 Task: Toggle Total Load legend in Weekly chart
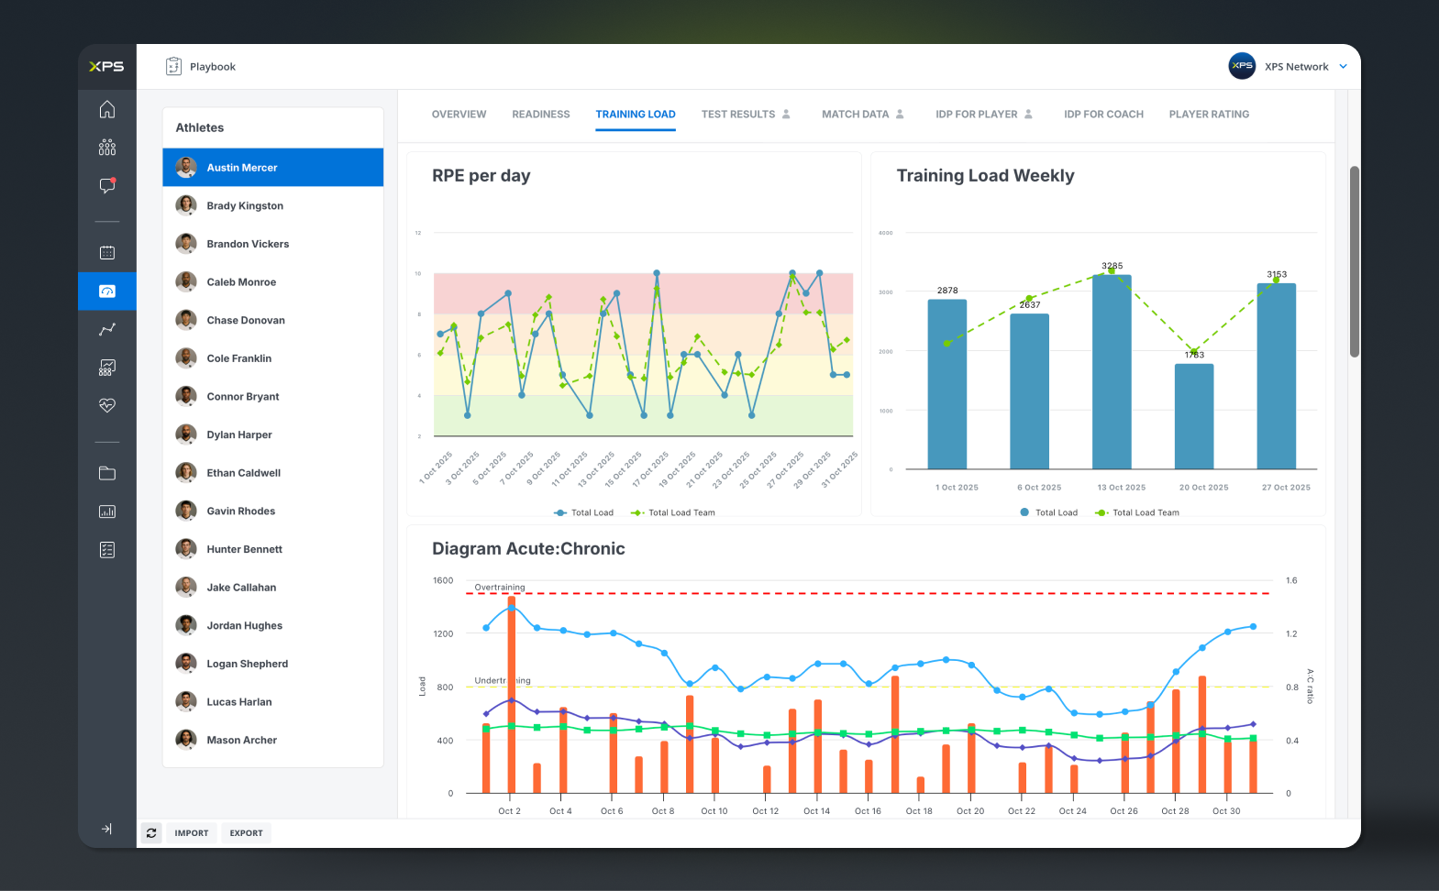1048,512
